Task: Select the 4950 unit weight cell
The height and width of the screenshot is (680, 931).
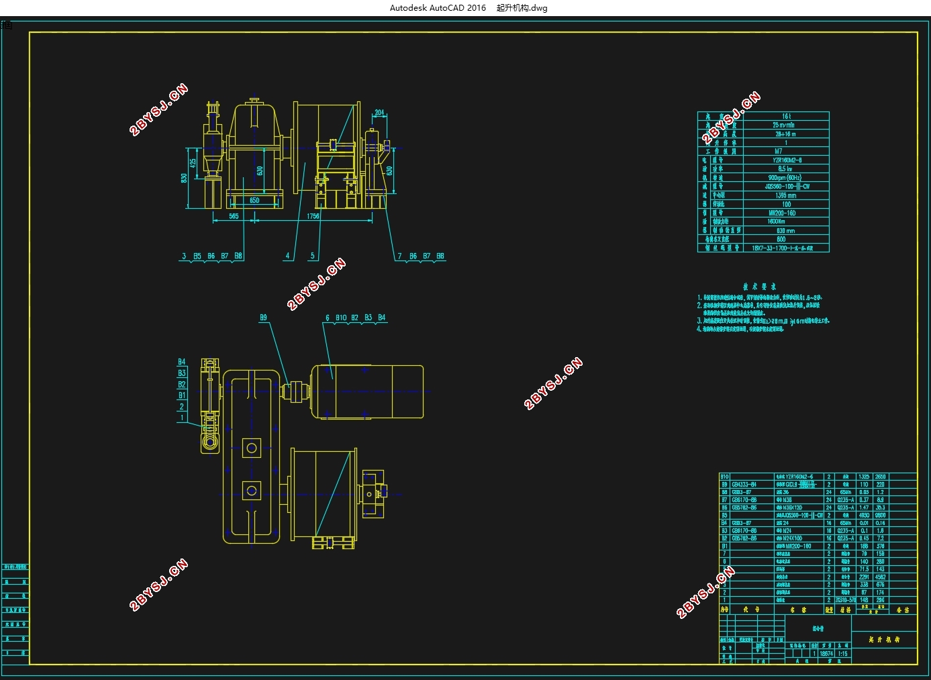Action: pos(864,516)
